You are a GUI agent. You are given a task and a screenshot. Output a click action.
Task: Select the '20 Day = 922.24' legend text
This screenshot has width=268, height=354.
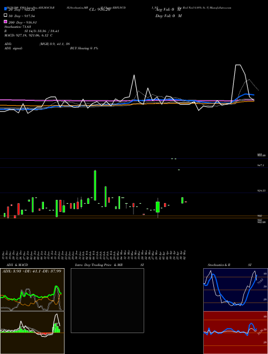click(21, 10)
